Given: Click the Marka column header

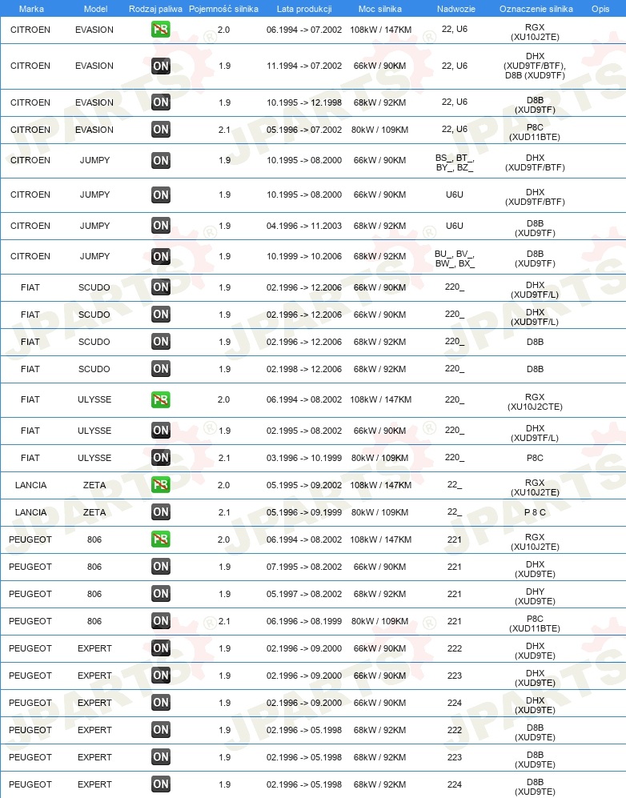Looking at the screenshot, I should pos(31,9).
